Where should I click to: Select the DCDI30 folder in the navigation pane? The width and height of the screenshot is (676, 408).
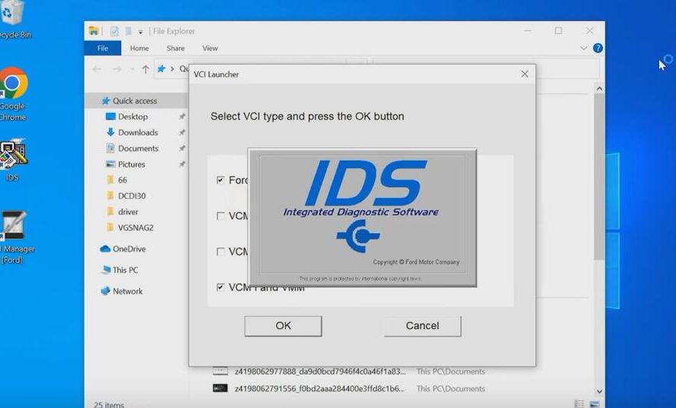pos(131,196)
